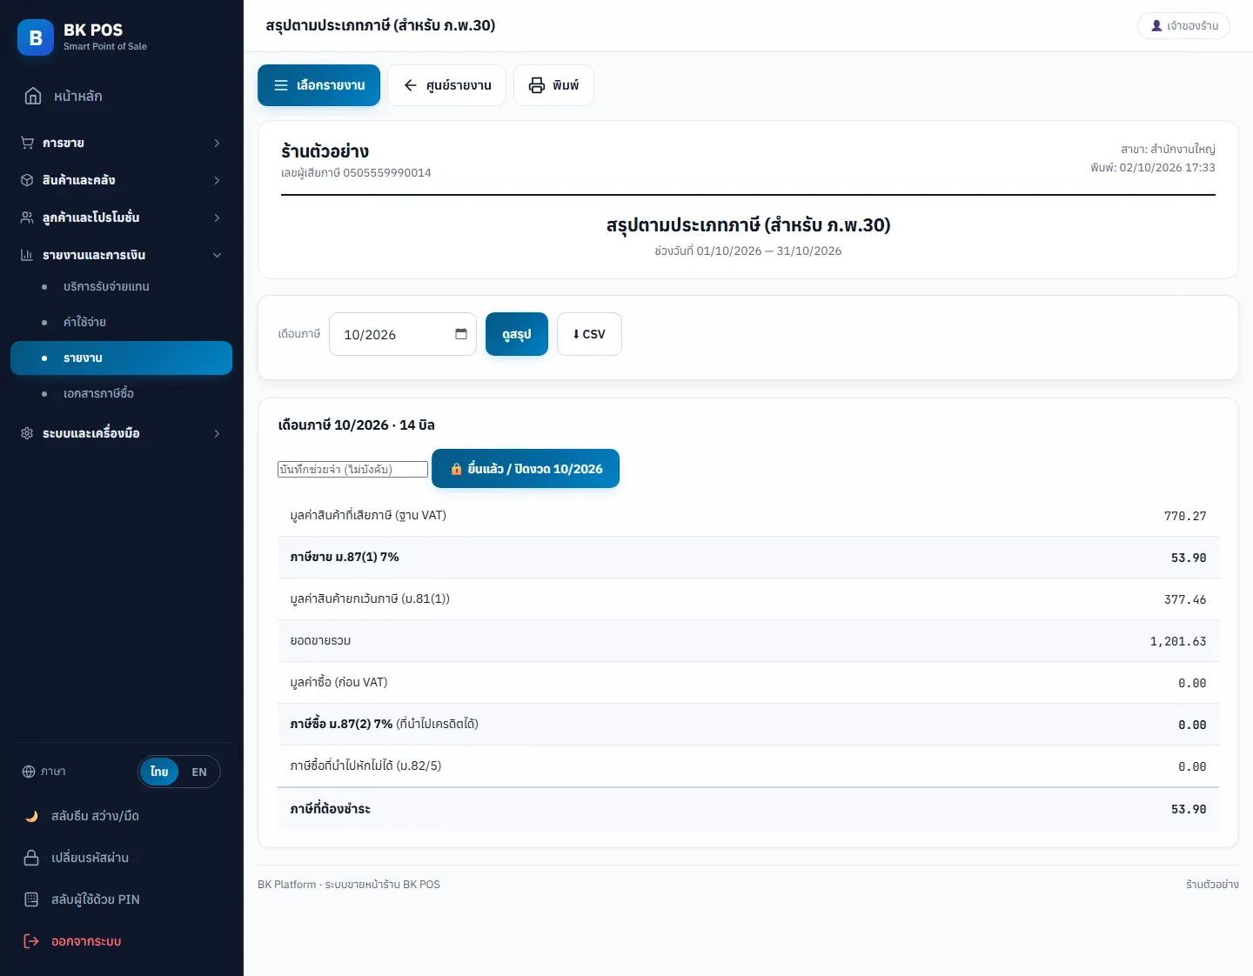Click the moon icon for theme switch
1253x976 pixels.
tap(31, 816)
